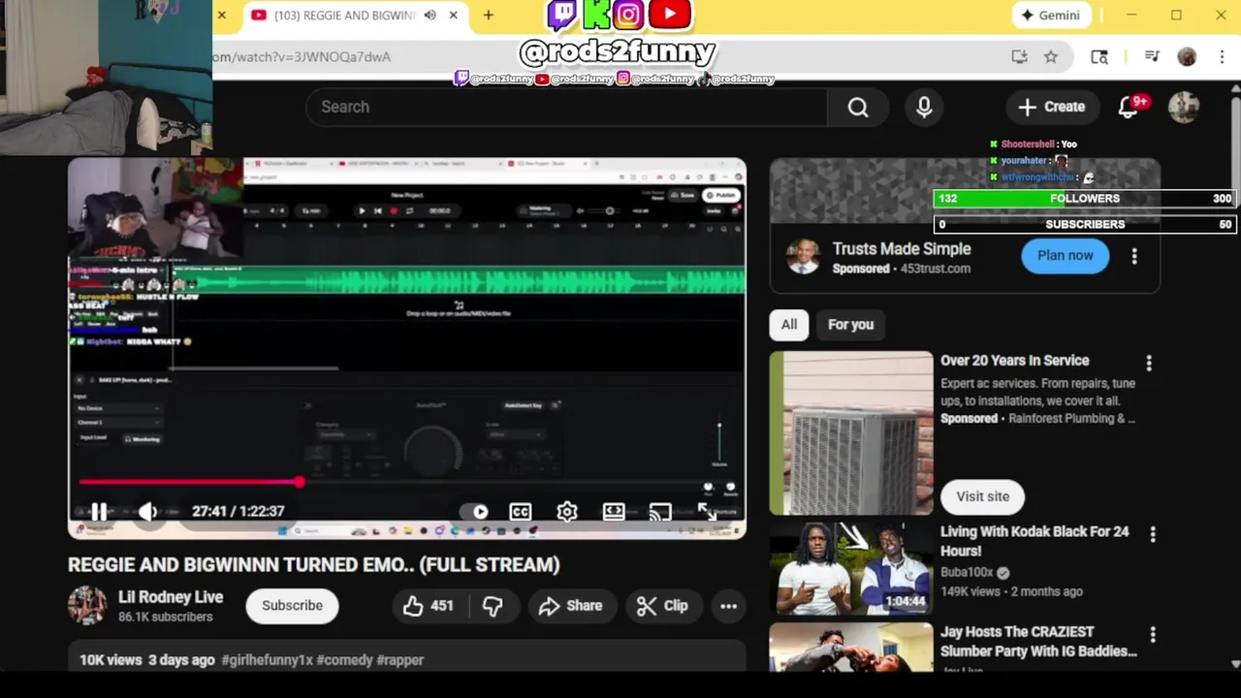Screen dimensions: 1241x698
Task: Open options for Jay Hosts The CRAZIEST video
Action: point(1153,635)
